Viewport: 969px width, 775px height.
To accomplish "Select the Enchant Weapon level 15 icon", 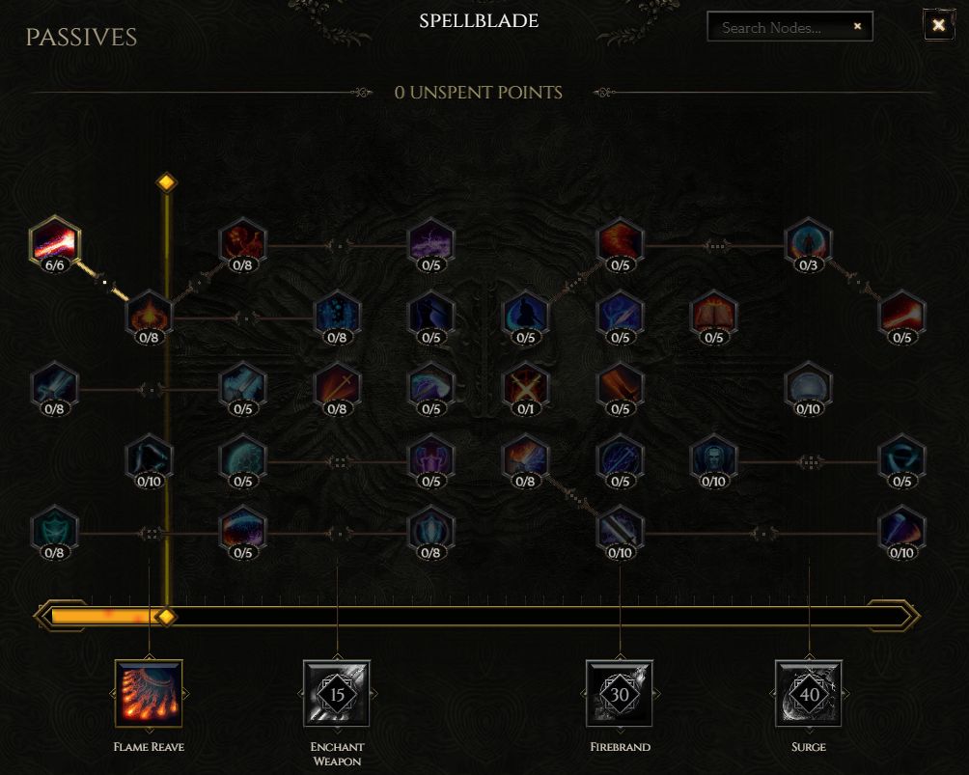I will point(337,694).
